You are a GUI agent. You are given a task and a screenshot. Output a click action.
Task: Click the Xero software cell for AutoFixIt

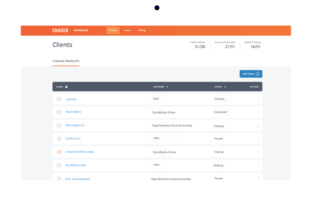click(156, 99)
